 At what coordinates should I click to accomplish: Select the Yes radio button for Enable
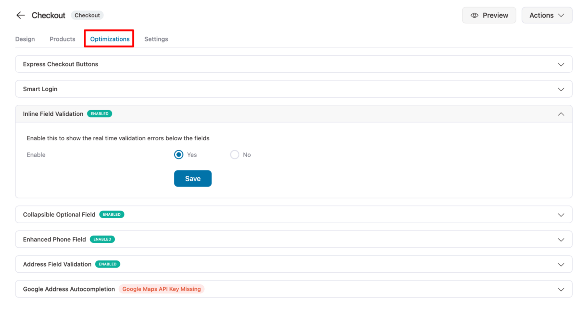[178, 155]
